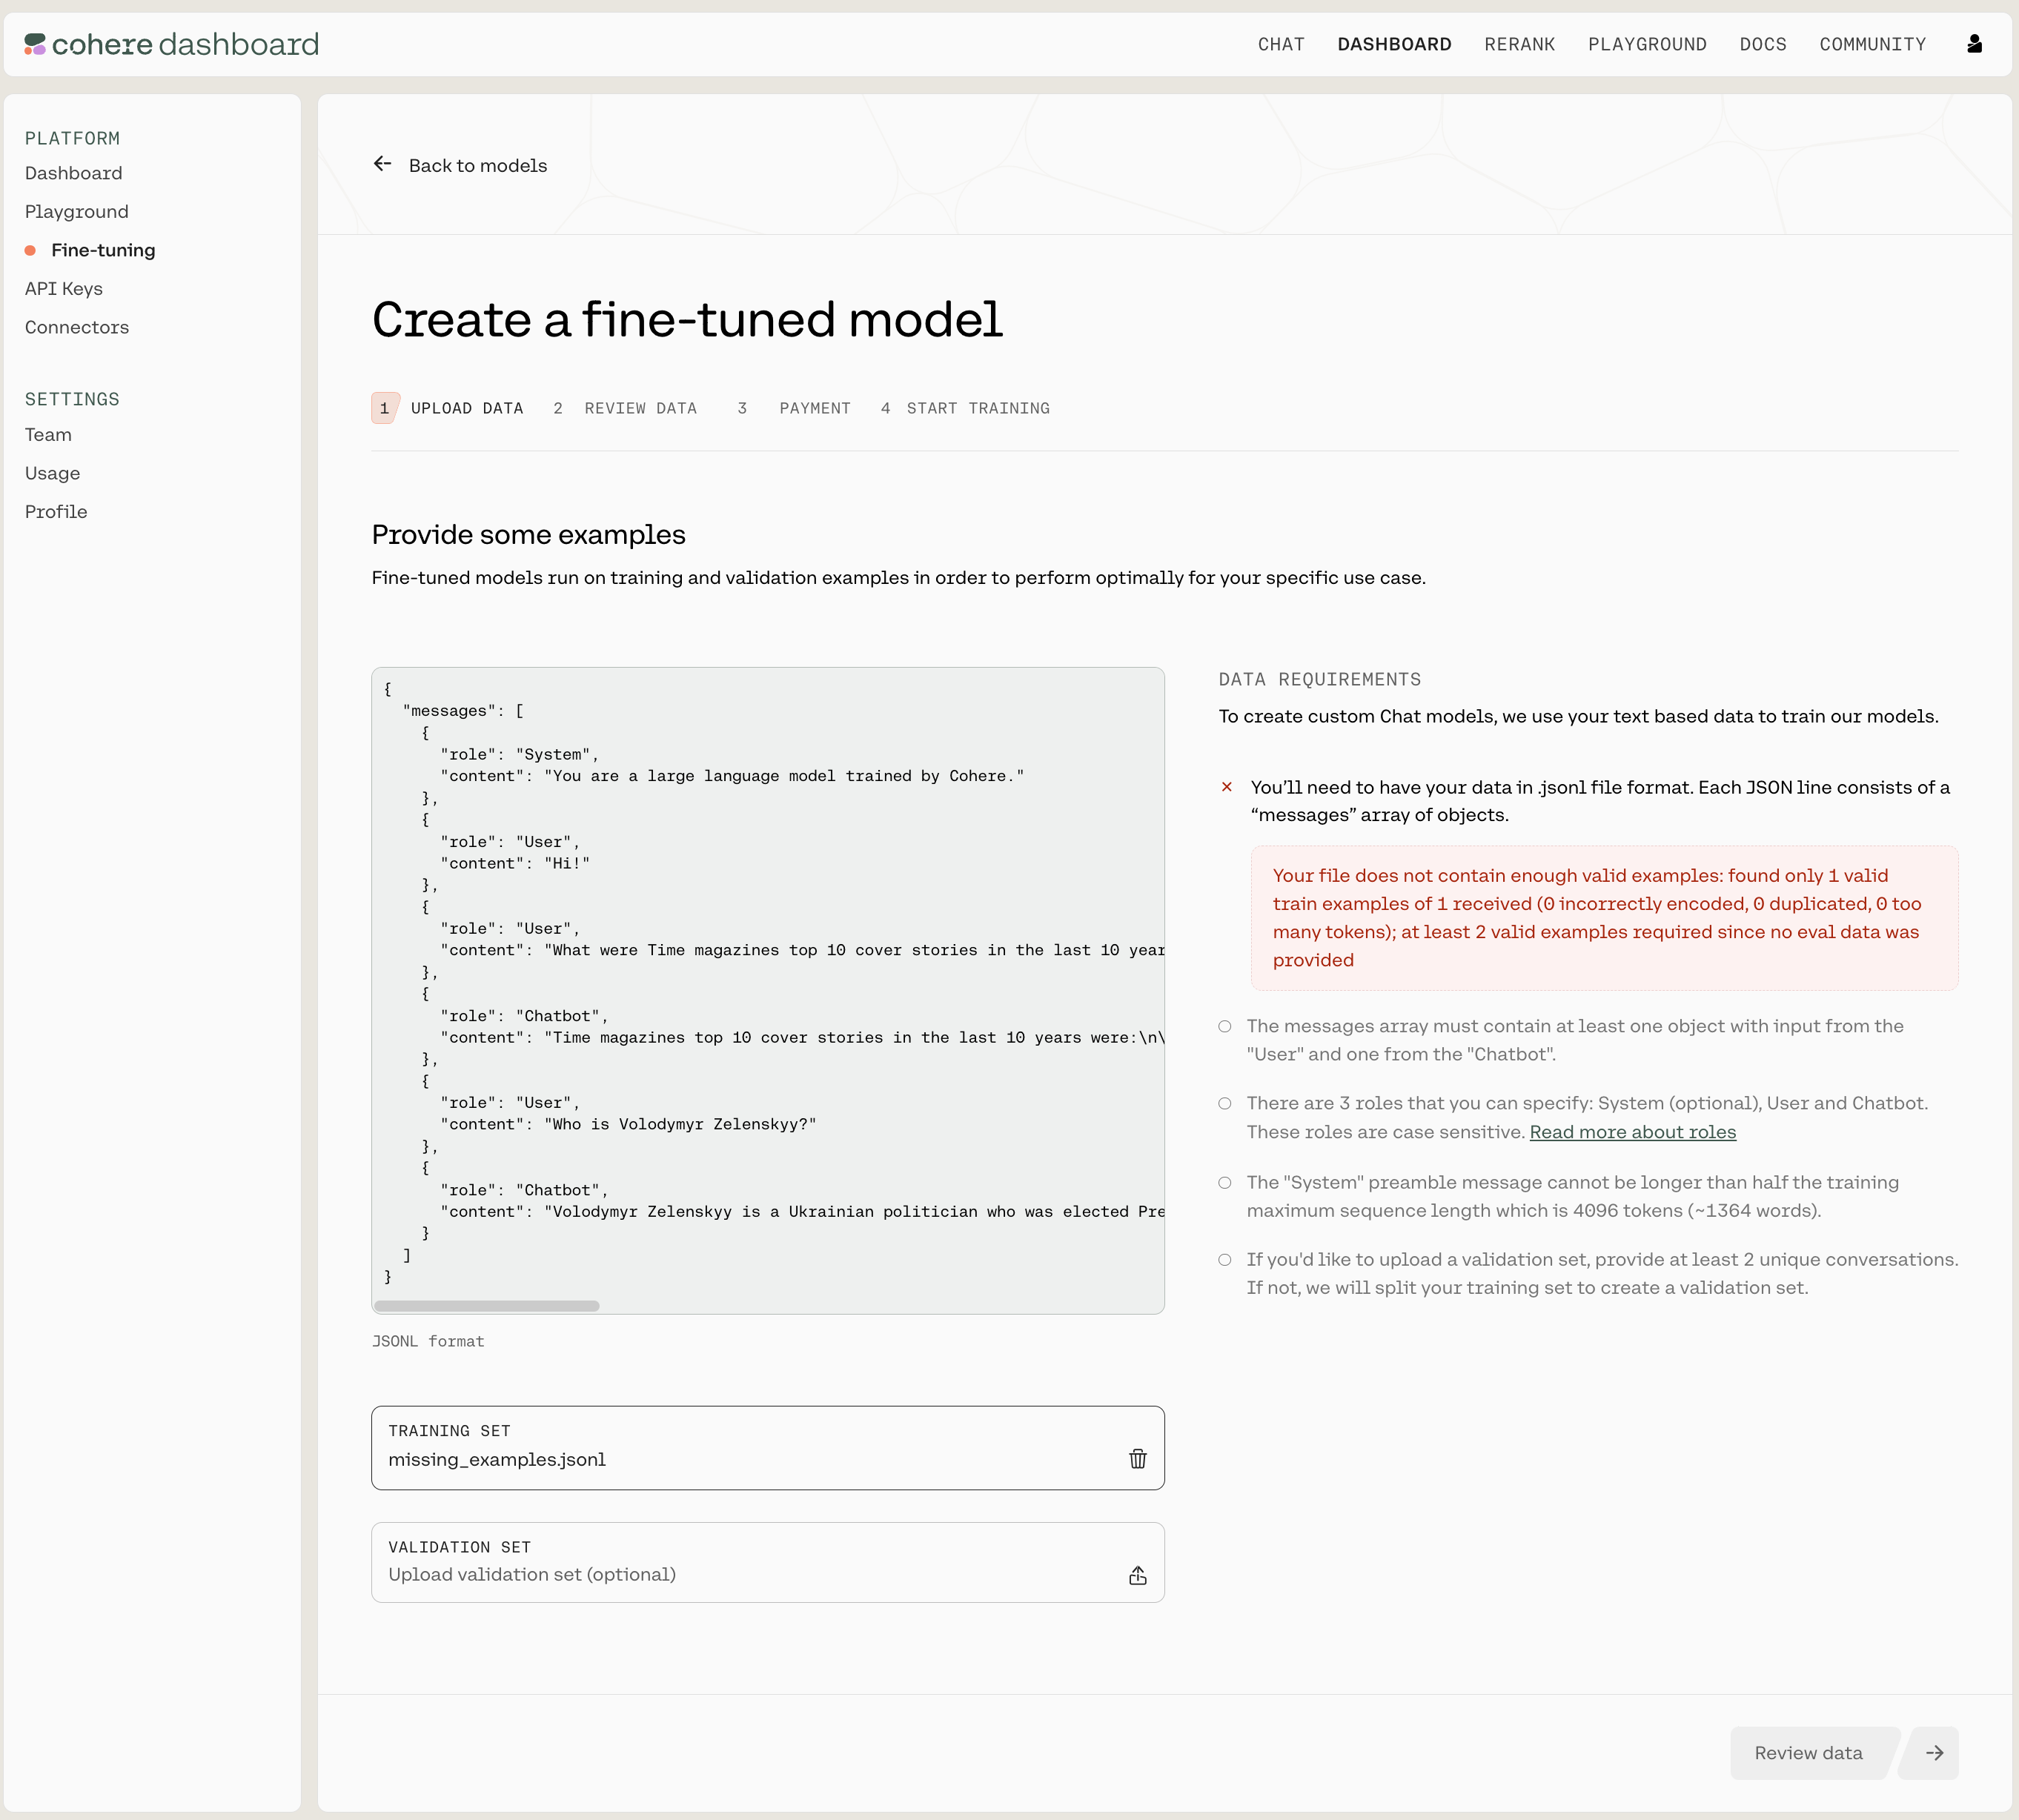Click the back arrow icon

tap(382, 164)
